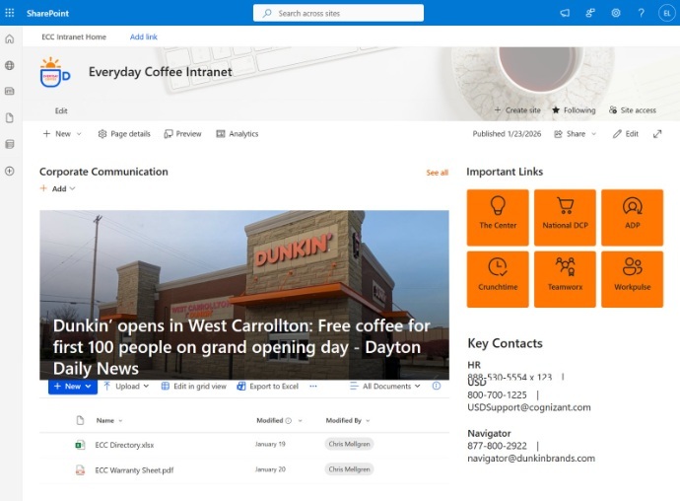Image resolution: width=680 pixels, height=501 pixels.
Task: Toggle Following star for this site
Action: (574, 110)
